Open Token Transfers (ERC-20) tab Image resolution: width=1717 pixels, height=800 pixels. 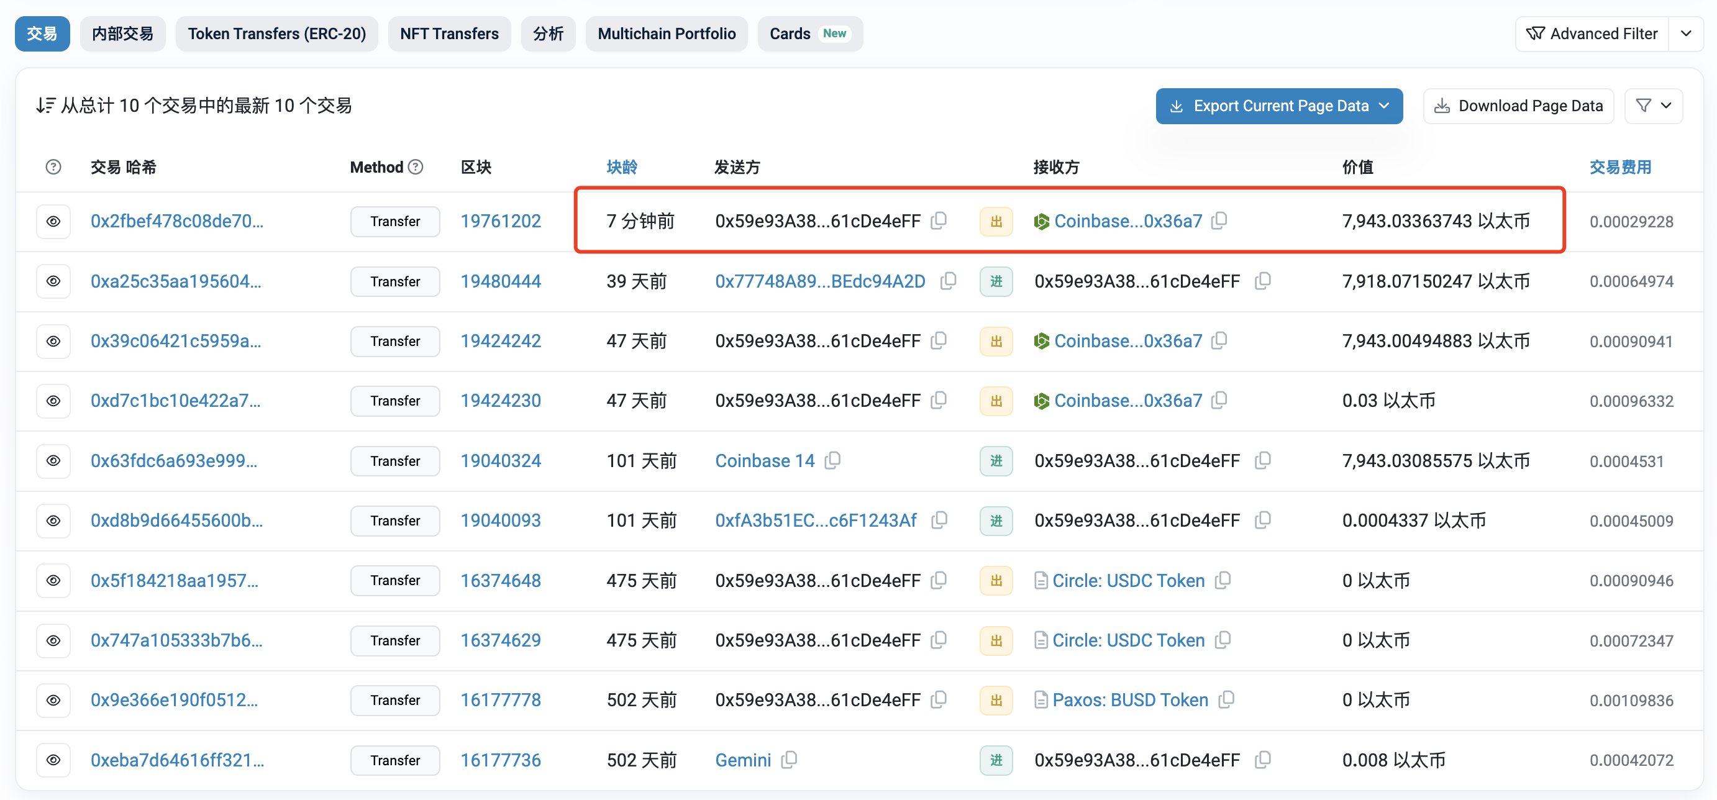click(x=276, y=34)
